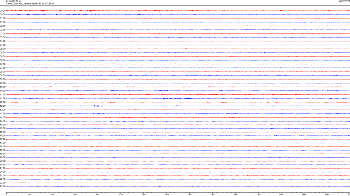Click the 17:30 row label
The width and height of the screenshot is (350, 196).
click(x=3, y=143)
